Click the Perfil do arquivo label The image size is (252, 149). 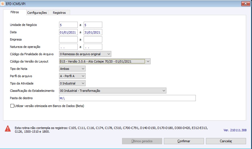click(21, 76)
